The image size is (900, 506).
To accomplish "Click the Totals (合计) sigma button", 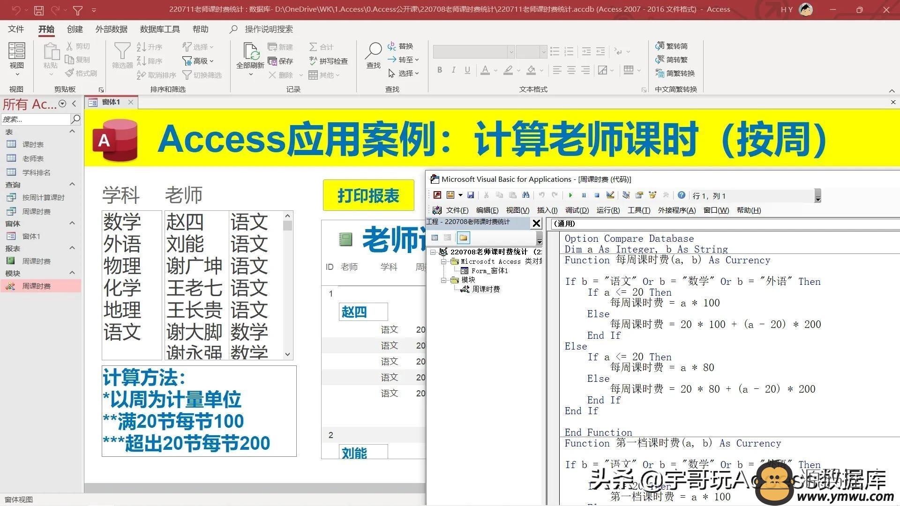I will pos(321,47).
